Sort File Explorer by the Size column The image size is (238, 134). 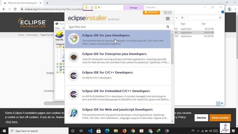(204, 24)
